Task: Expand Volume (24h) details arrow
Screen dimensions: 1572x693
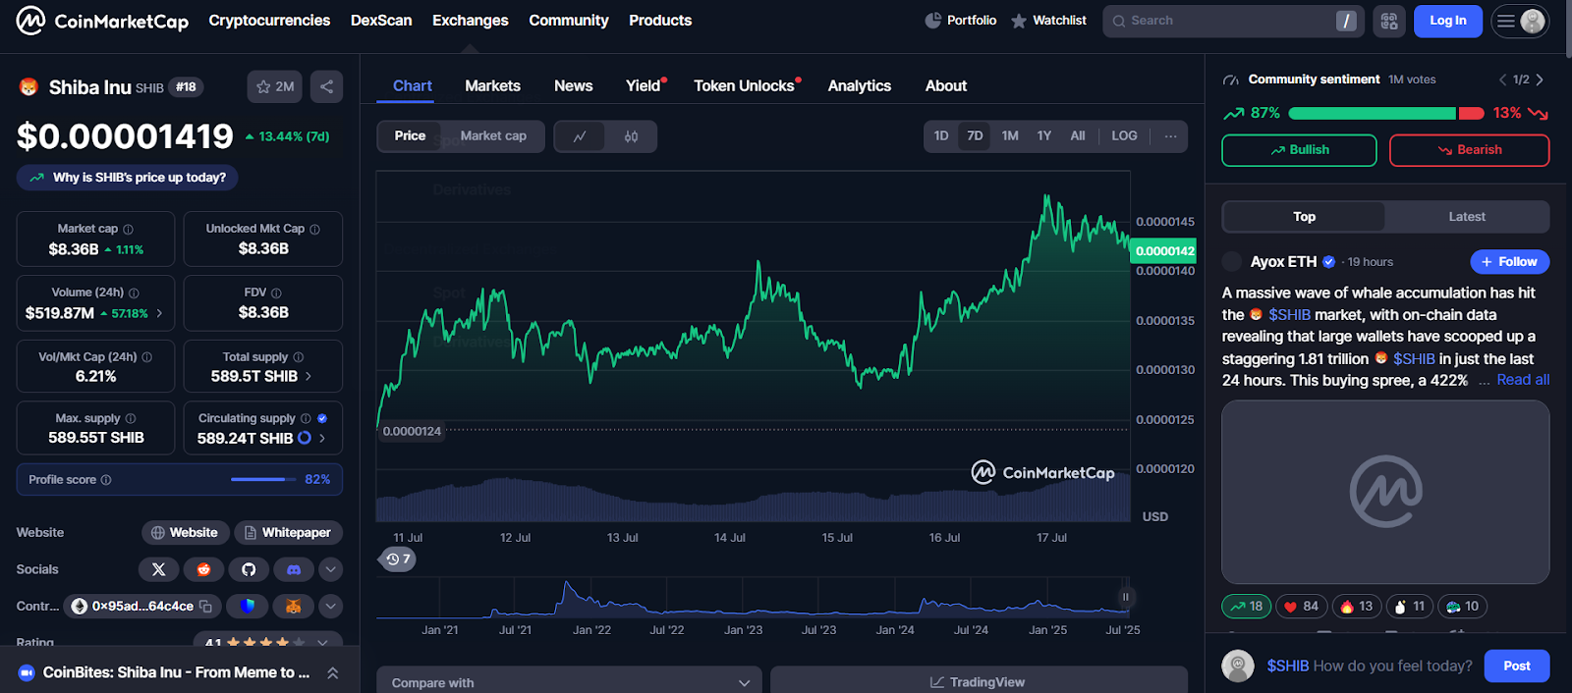Action: (159, 313)
